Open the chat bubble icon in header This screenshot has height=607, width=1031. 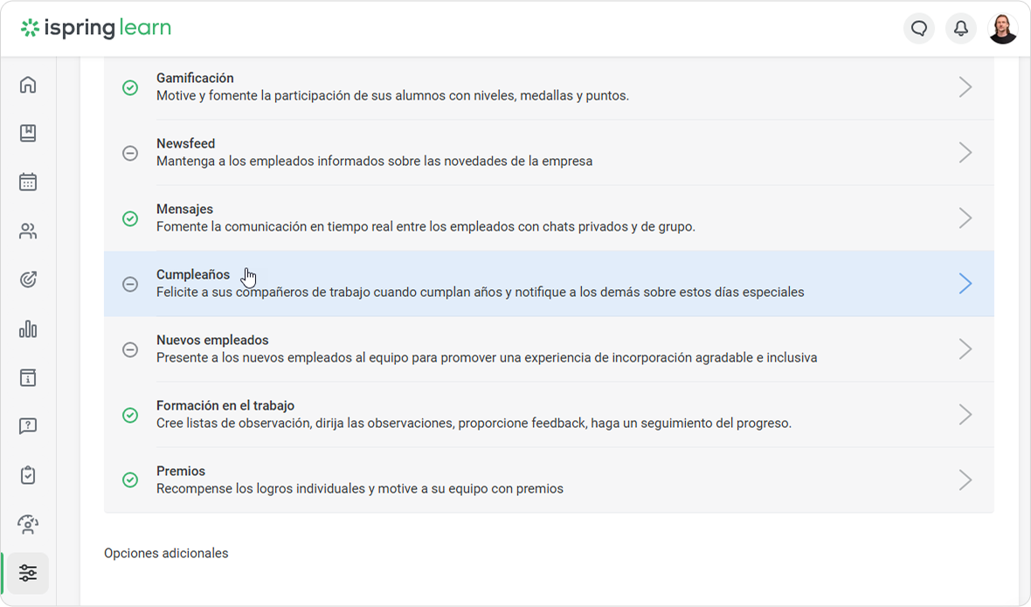point(918,29)
